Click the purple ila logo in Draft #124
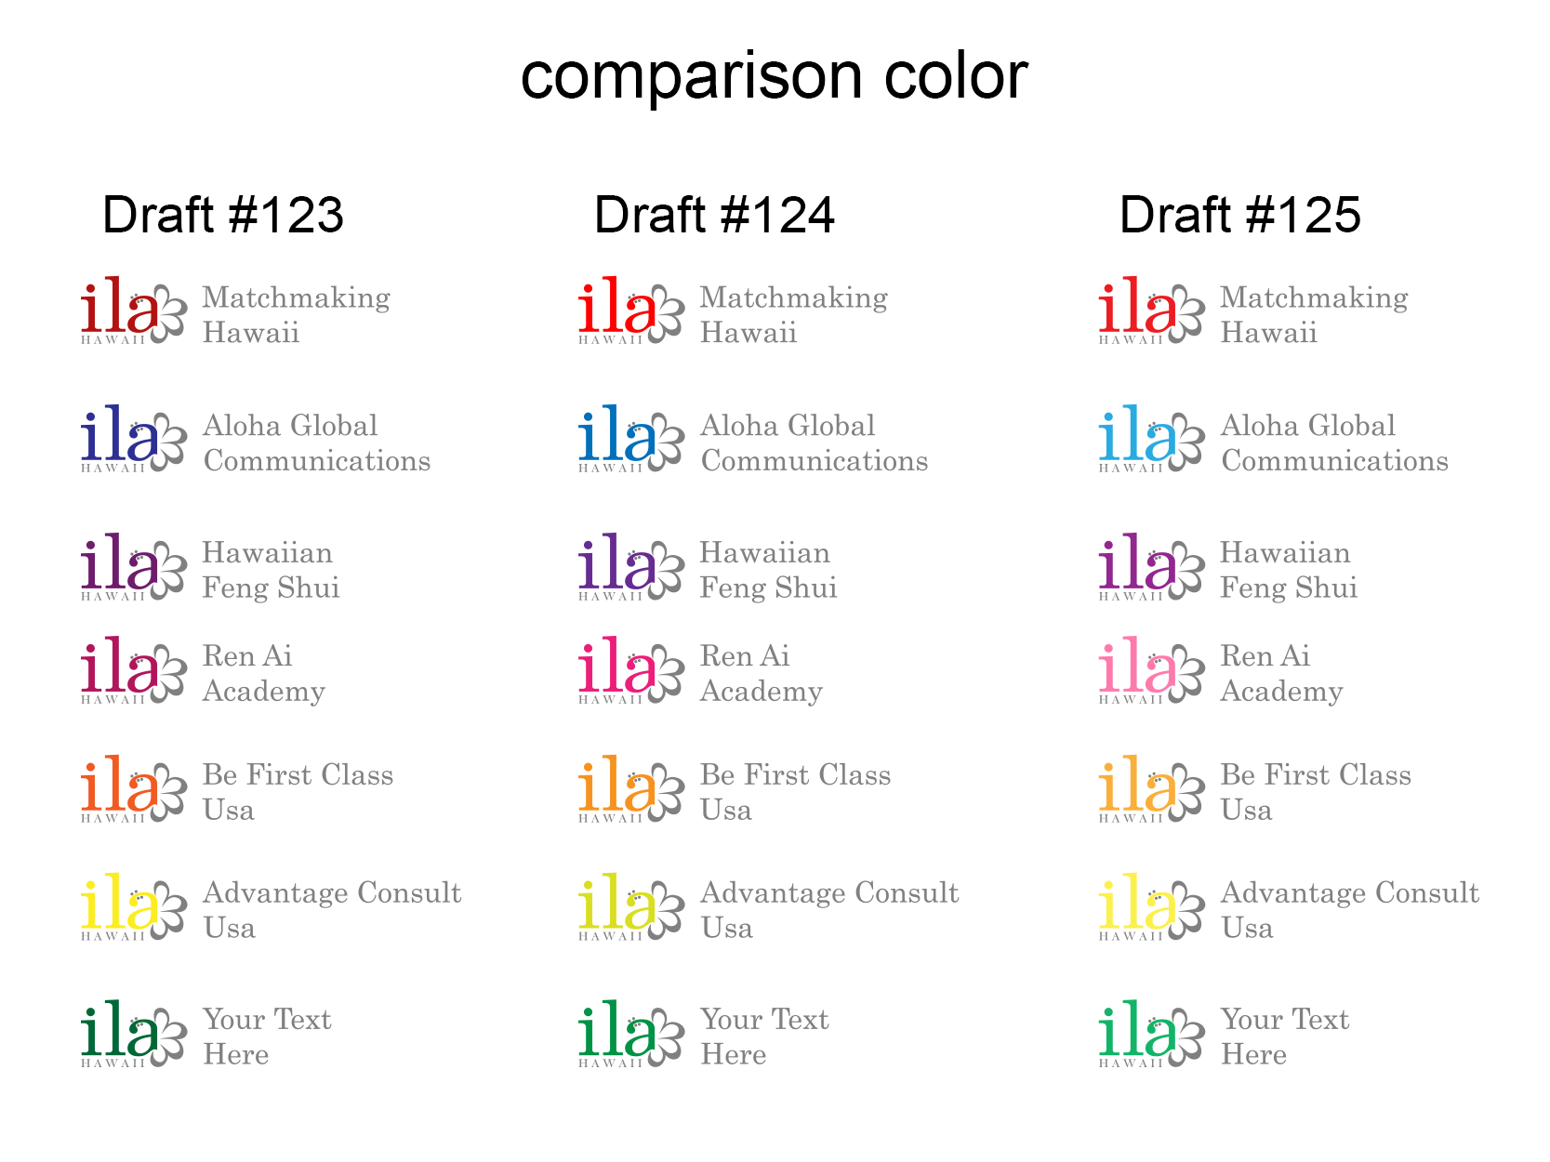Image resolution: width=1550 pixels, height=1162 pixels. [x=617, y=564]
